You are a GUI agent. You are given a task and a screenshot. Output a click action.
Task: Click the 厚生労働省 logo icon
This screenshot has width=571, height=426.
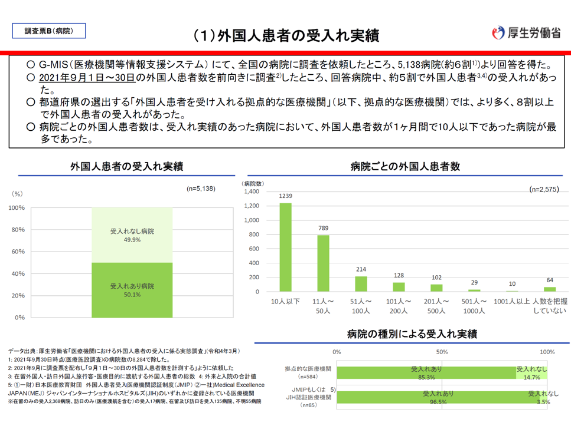click(x=498, y=33)
